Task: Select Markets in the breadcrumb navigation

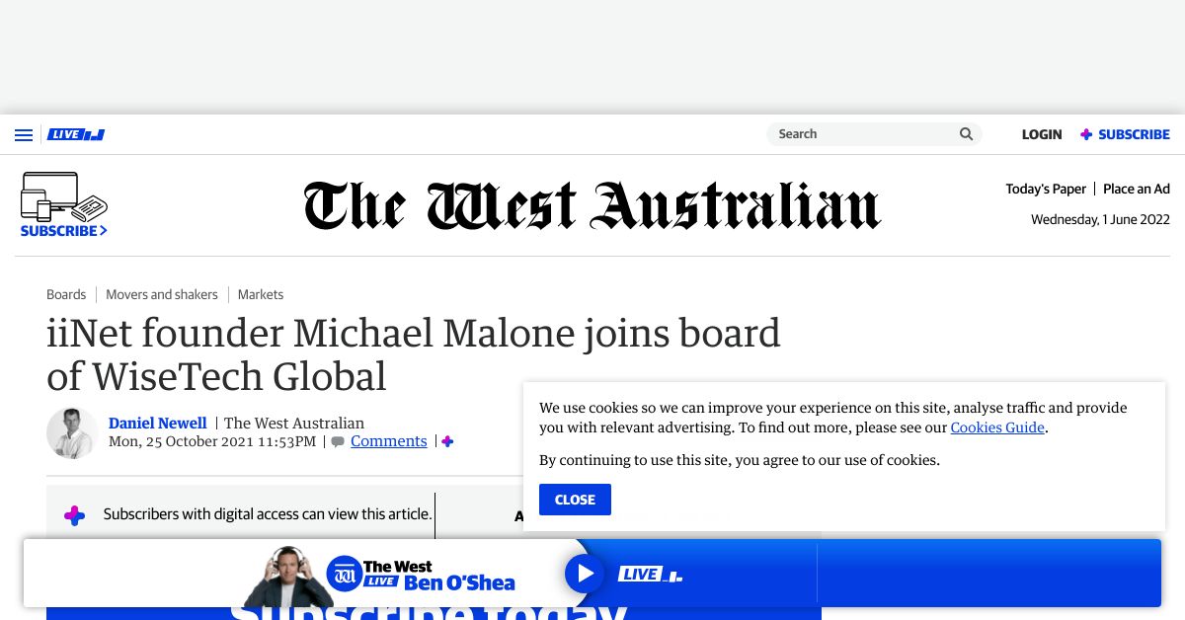Action: [260, 294]
